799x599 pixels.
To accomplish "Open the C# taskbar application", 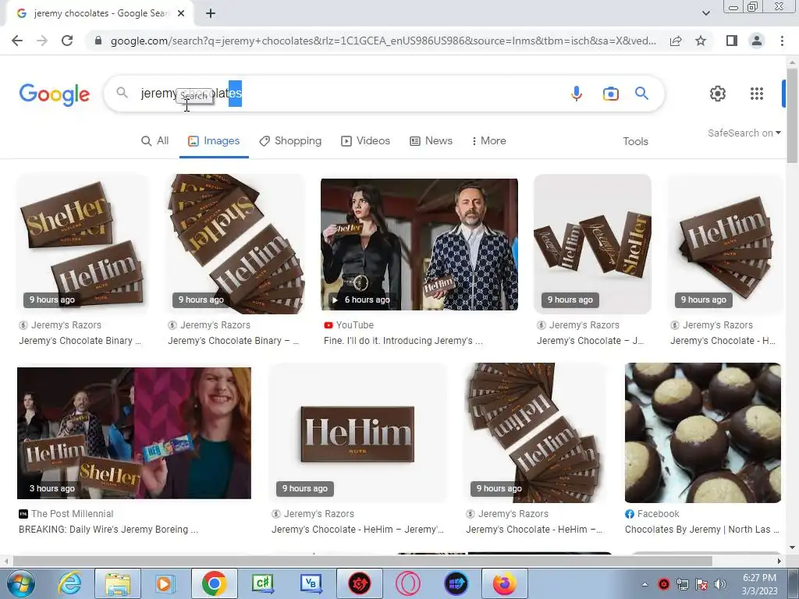I will pyautogui.click(x=263, y=583).
